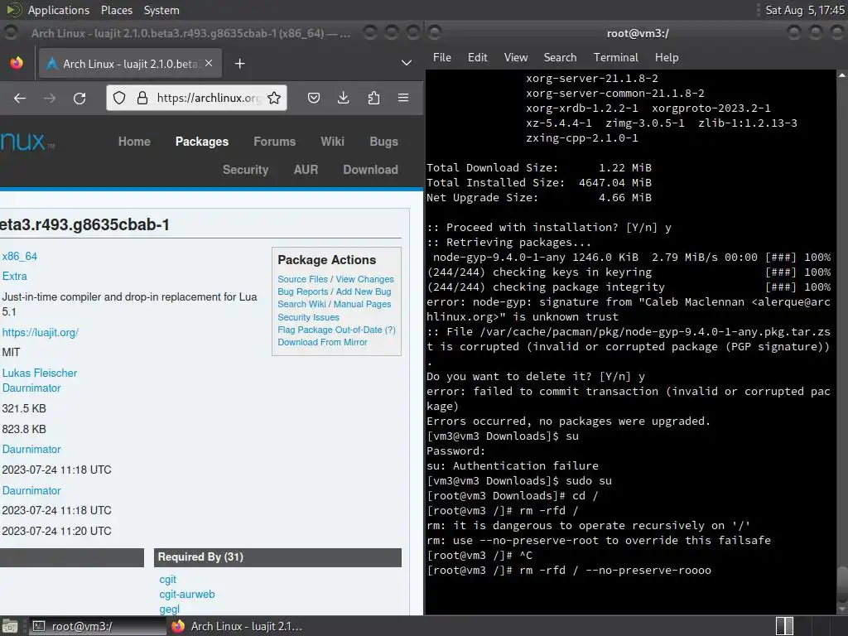This screenshot has height=636, width=848.
Task: Select the Arch Linux luajit browser tab
Action: pyautogui.click(x=130, y=64)
